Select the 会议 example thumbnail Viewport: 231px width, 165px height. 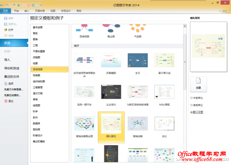point(164,123)
